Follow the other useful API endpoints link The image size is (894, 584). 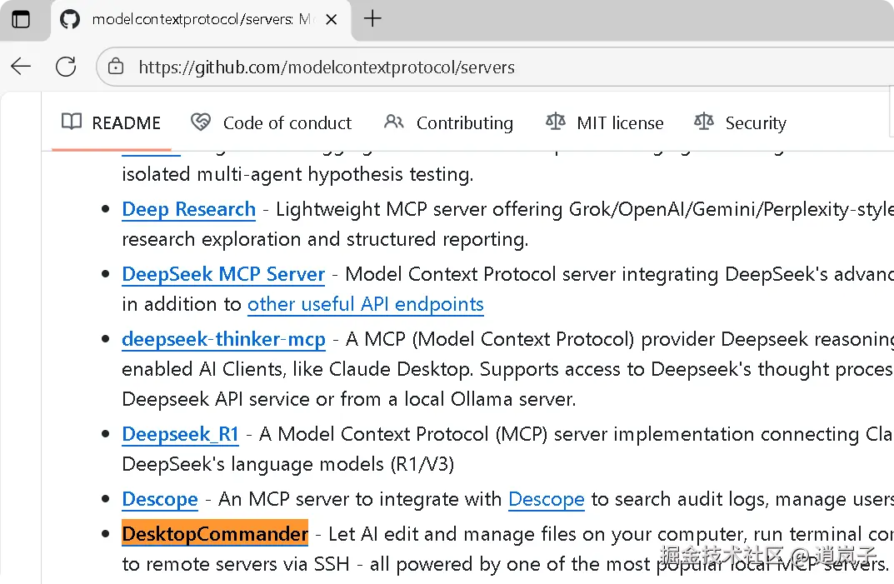(x=366, y=304)
